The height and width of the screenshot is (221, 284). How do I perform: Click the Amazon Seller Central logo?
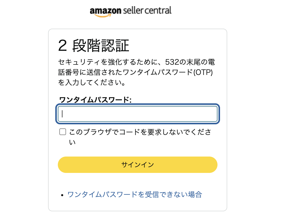[x=130, y=12]
